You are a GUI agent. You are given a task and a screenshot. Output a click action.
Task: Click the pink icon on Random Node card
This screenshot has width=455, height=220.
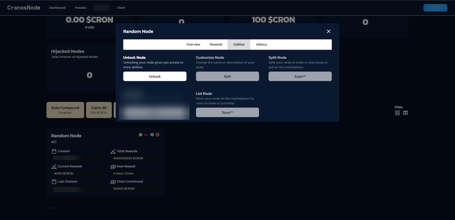click(146, 135)
